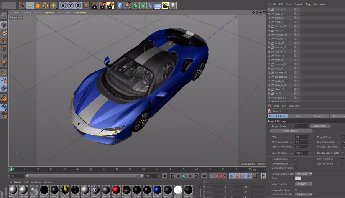Screen dimensions: 345x198
Task: Record active objects keyframe button
Action: 212,176
